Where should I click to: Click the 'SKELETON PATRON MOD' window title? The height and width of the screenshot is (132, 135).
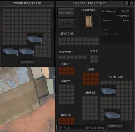pyautogui.click(x=90, y=3)
